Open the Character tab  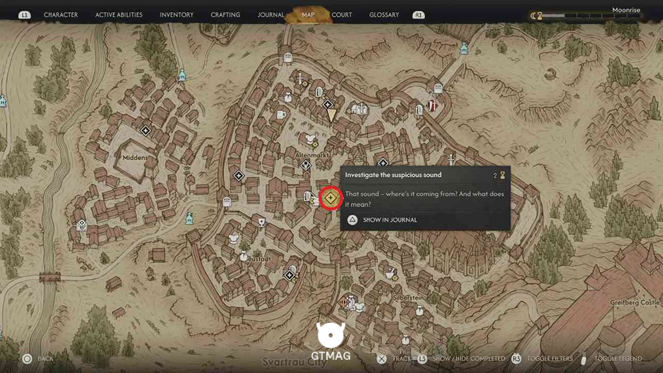[x=61, y=15]
